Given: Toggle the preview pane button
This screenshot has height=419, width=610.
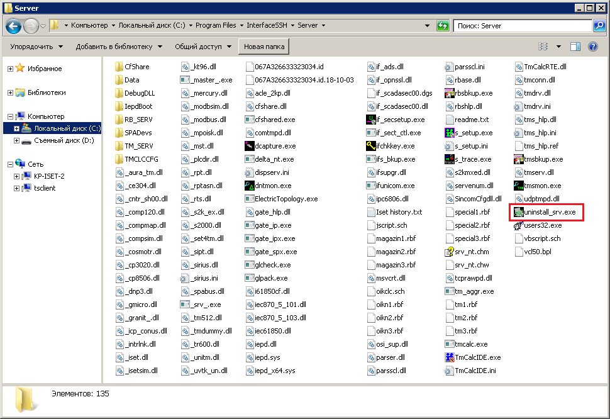Looking at the screenshot, I should pos(575,47).
